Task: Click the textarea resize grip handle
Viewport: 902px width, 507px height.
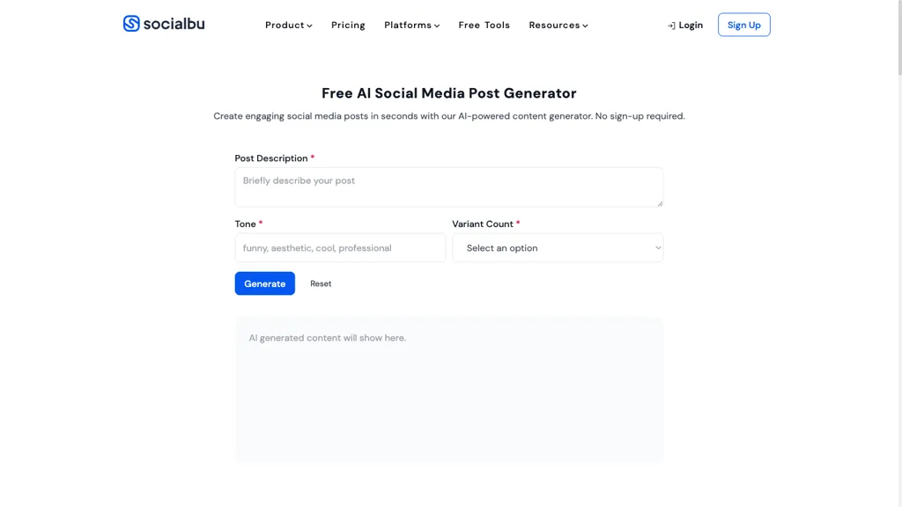Action: click(660, 204)
